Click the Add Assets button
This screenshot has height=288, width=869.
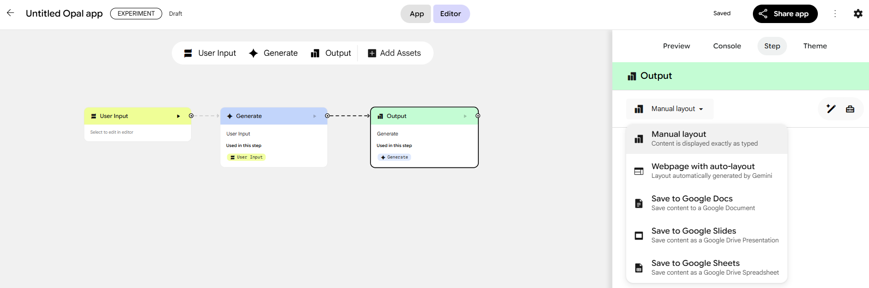click(394, 53)
